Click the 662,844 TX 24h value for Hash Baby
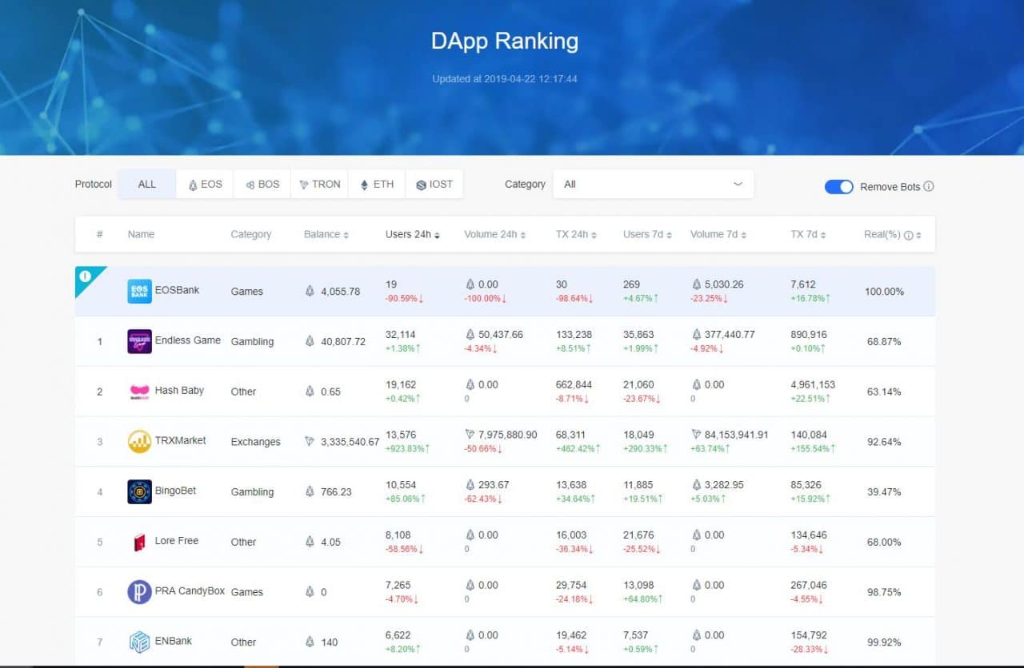1024x668 pixels. click(x=574, y=384)
